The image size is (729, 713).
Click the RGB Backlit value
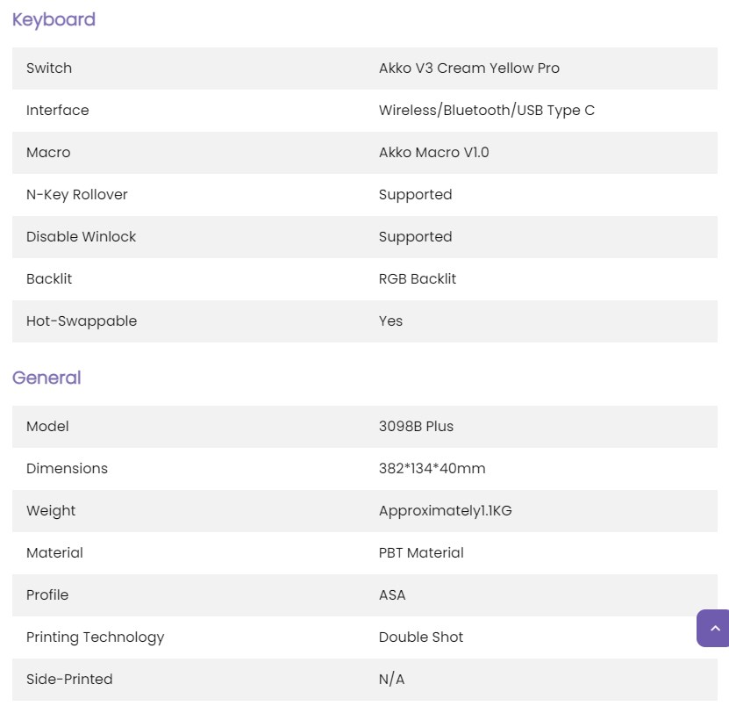tap(417, 278)
